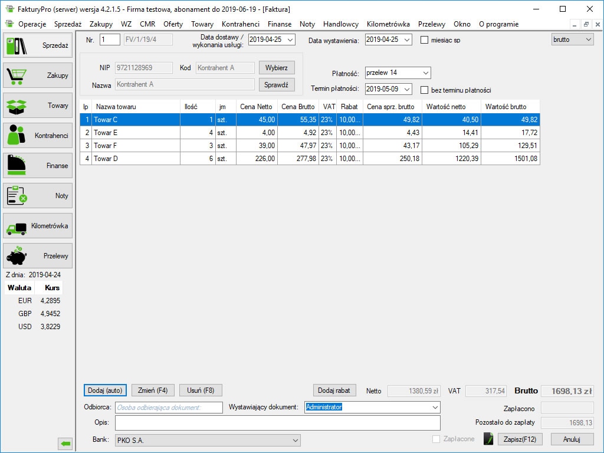Image resolution: width=604 pixels, height=453 pixels.
Task: Open the Kontrahenci sidebar module
Action: 38,136
